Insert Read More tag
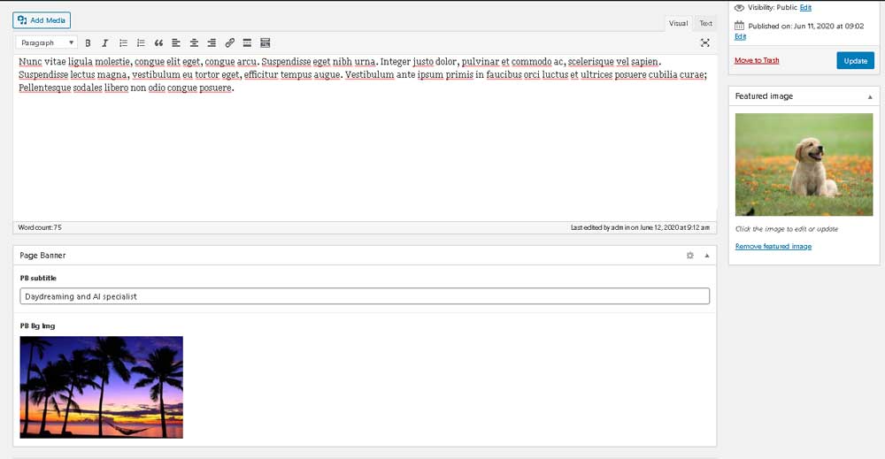Viewport: 885px width, 459px height. [247, 42]
